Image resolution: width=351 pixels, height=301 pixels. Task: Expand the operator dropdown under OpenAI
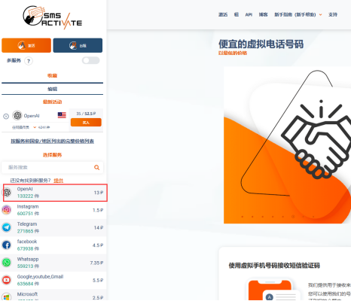(x=35, y=127)
